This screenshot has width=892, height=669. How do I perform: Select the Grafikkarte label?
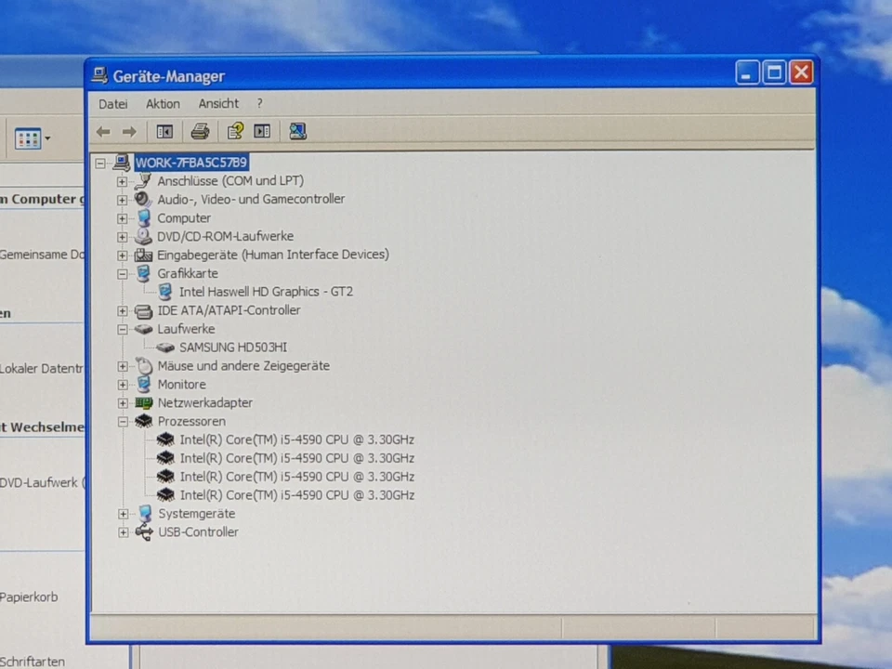pos(188,273)
